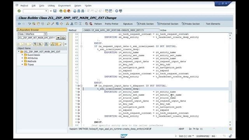Click the Set/Delete Session Breakpoint icon
249x140 pixels.
[x=86, y=24]
